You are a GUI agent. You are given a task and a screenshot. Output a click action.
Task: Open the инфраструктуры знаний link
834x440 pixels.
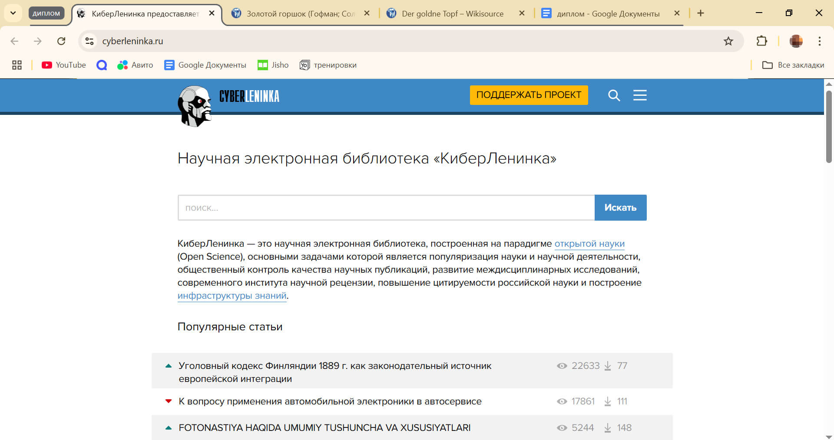(x=232, y=296)
